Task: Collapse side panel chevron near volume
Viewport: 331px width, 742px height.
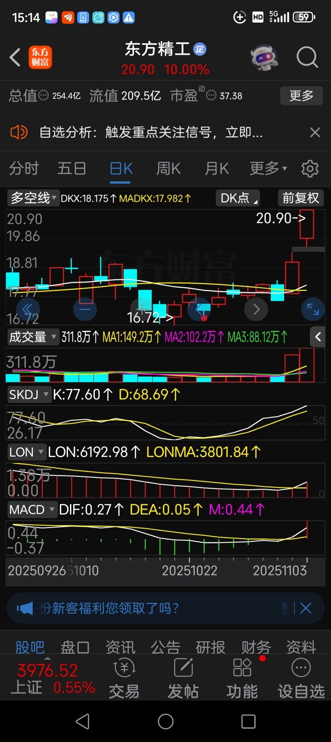Action: pos(318,337)
